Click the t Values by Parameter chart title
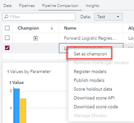134x123 pixels. (x=29, y=72)
